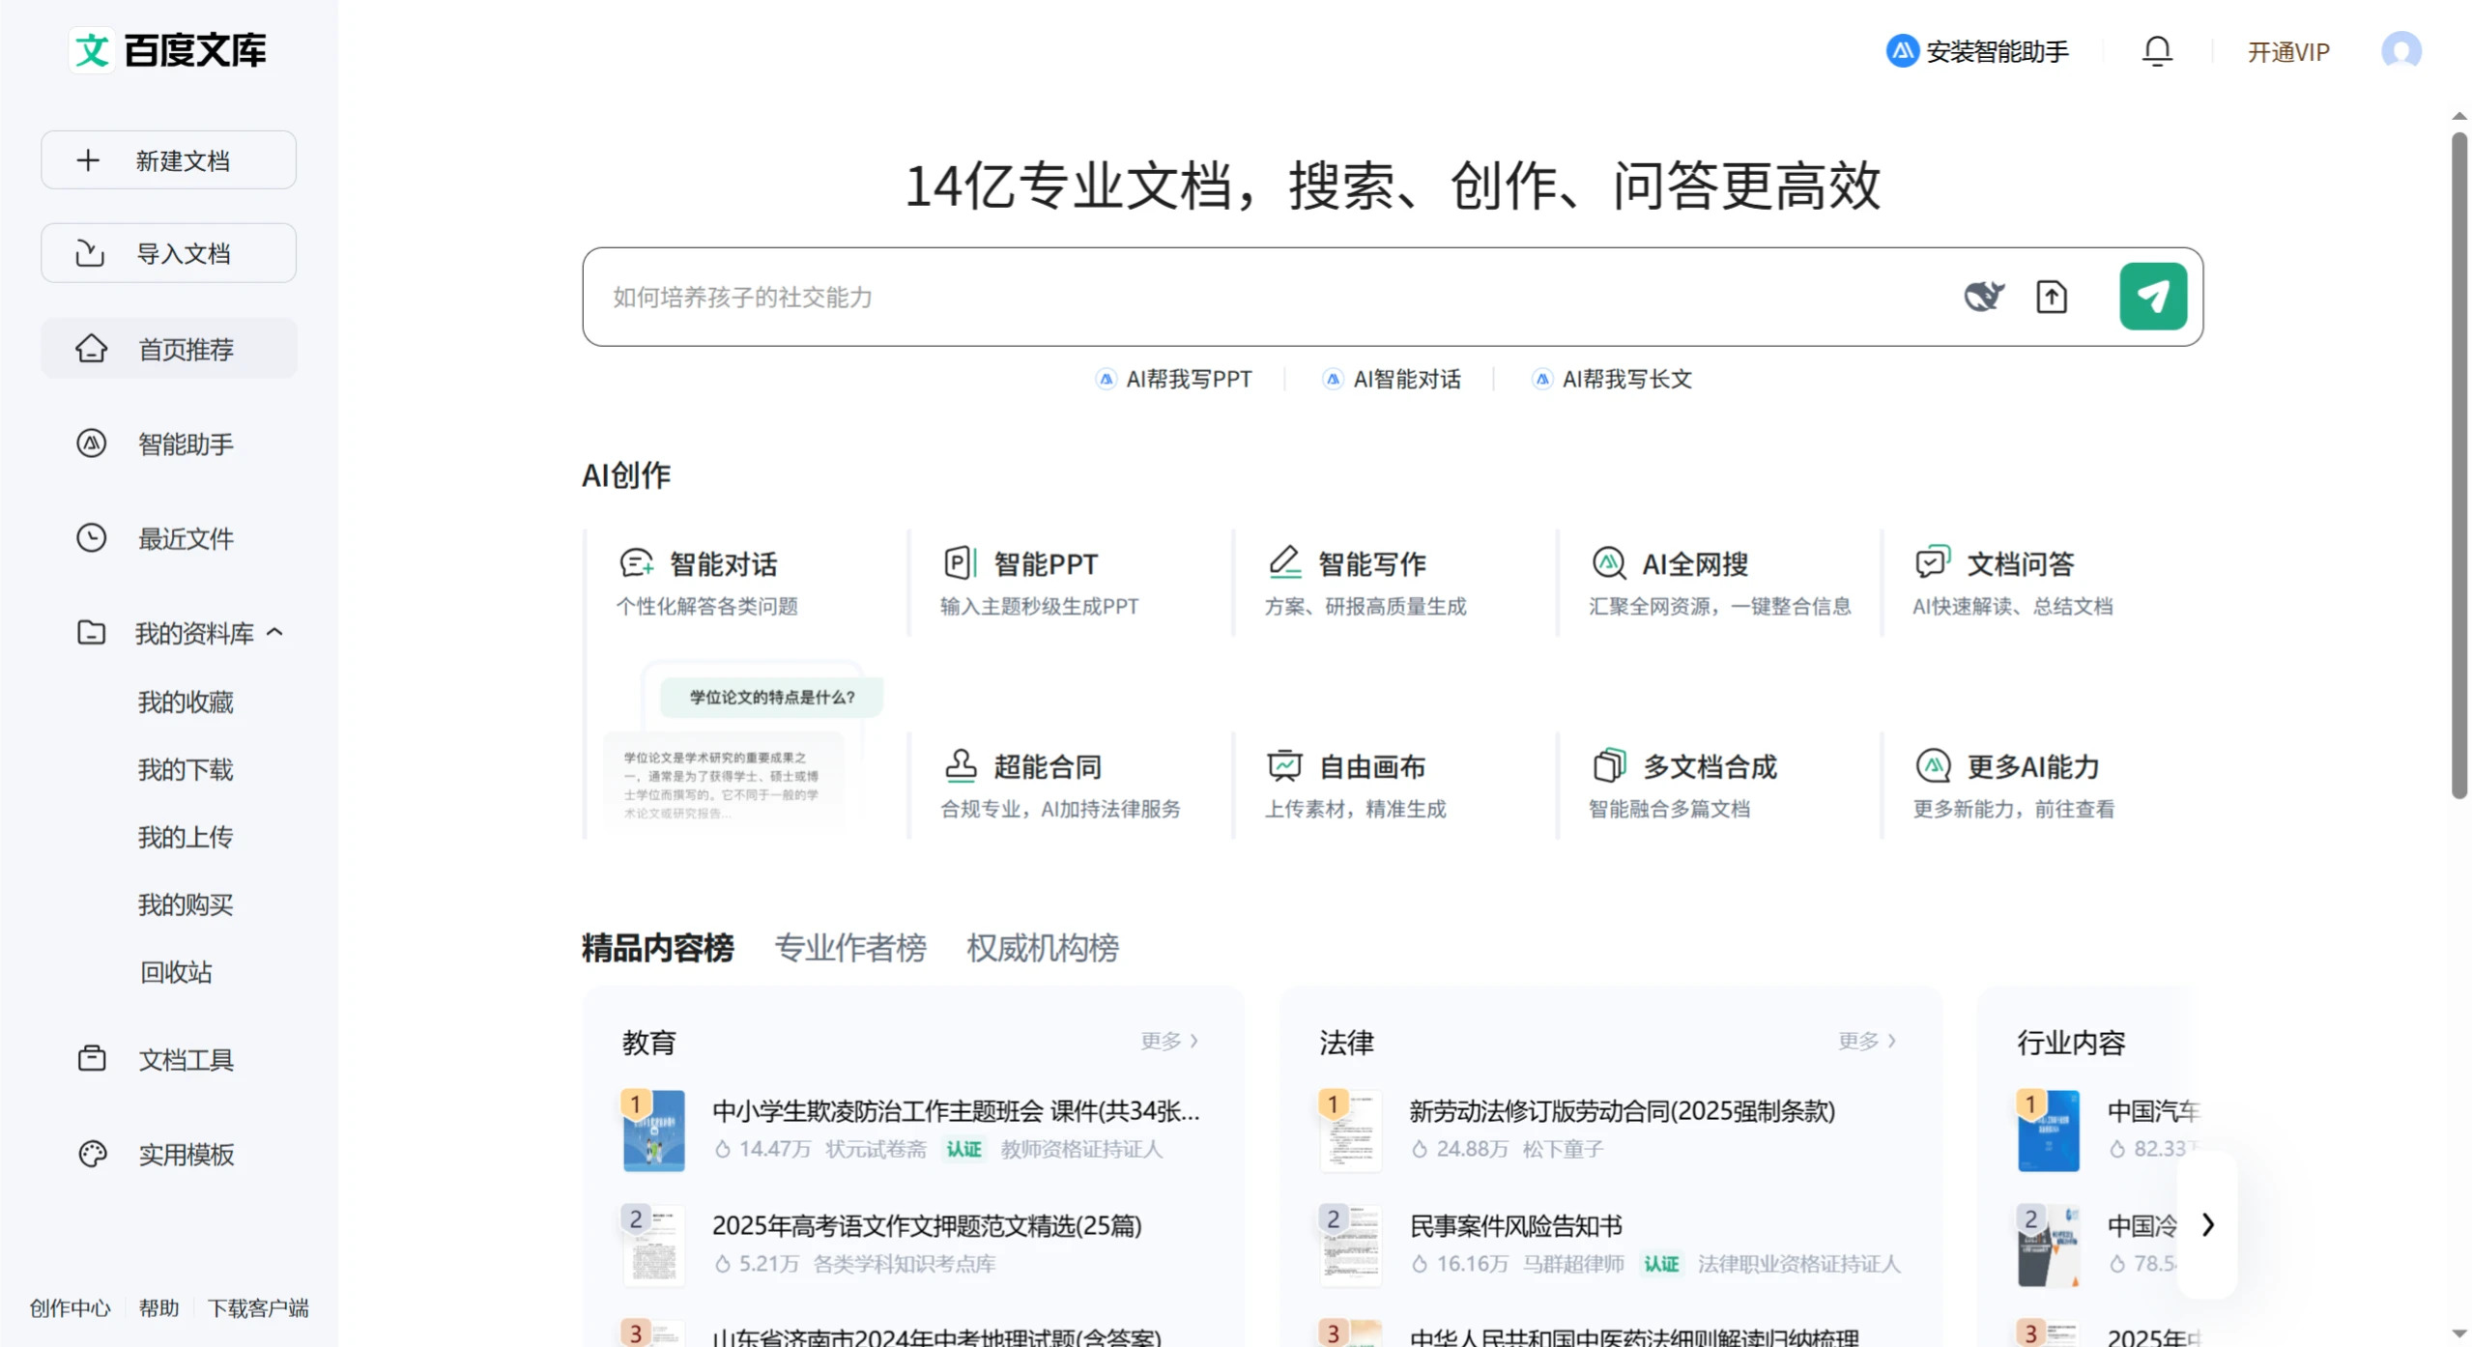The height and width of the screenshot is (1347, 2472).
Task: Open thumbnail of 民事案件风险告知书
Action: tap(1350, 1245)
